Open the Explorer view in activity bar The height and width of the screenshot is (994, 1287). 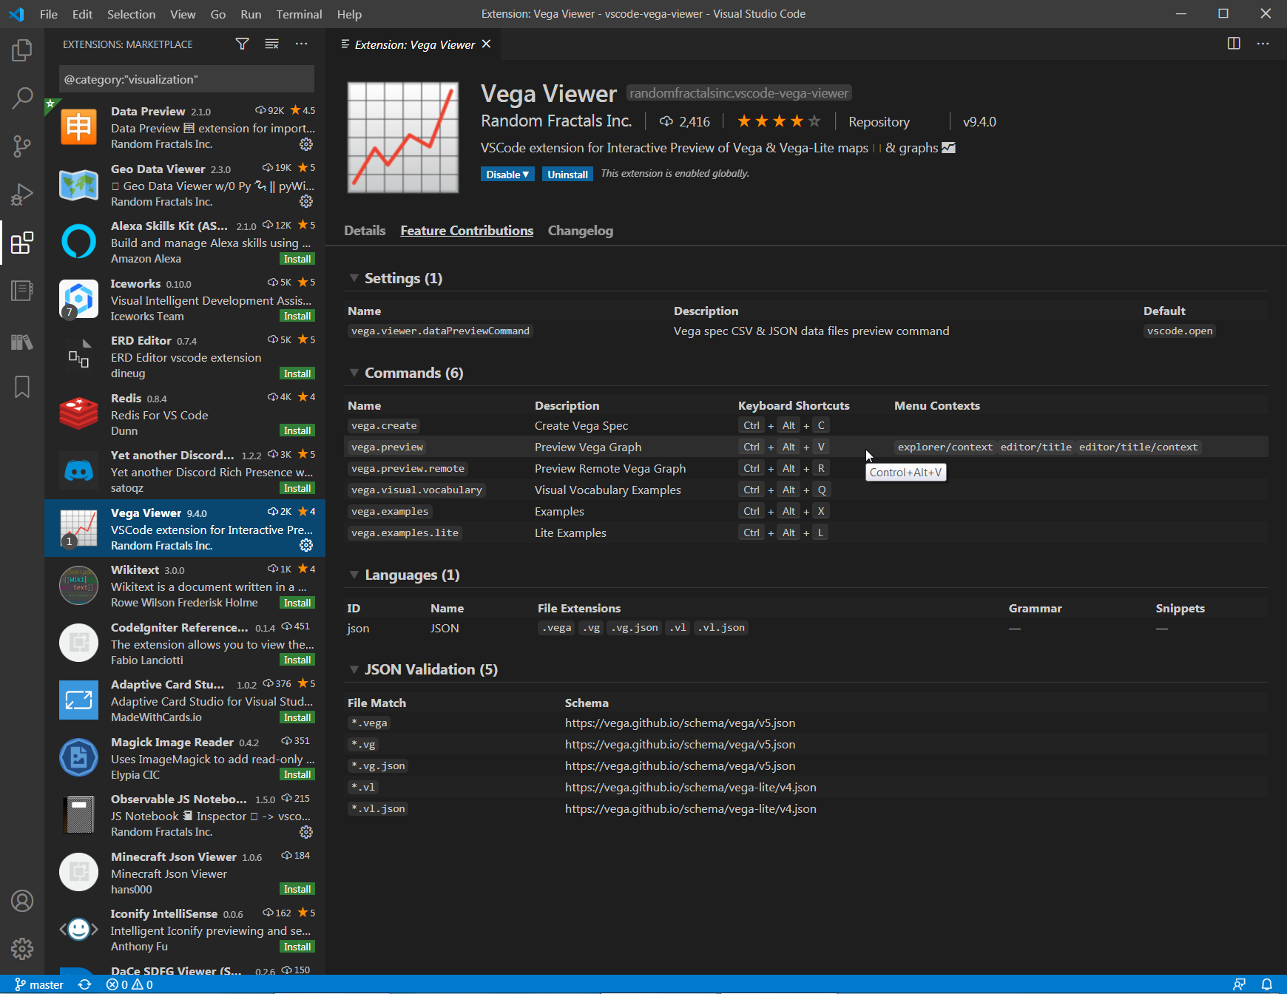tap(22, 50)
